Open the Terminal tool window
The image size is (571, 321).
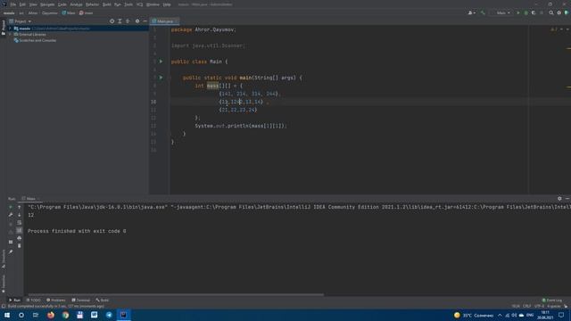[80, 300]
